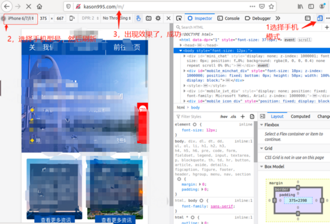Toggle the .cls class panel
This screenshot has height=224, width=330.
pyautogui.click(x=233, y=117)
